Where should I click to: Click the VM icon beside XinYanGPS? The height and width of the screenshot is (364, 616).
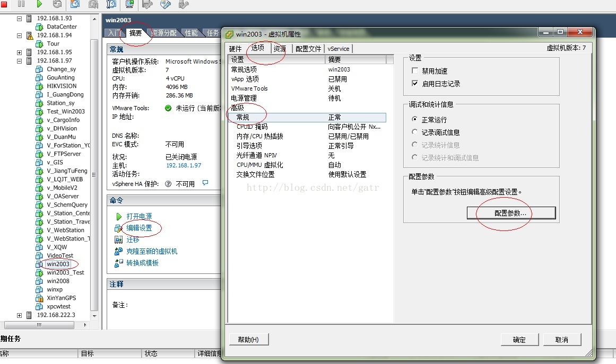39,298
